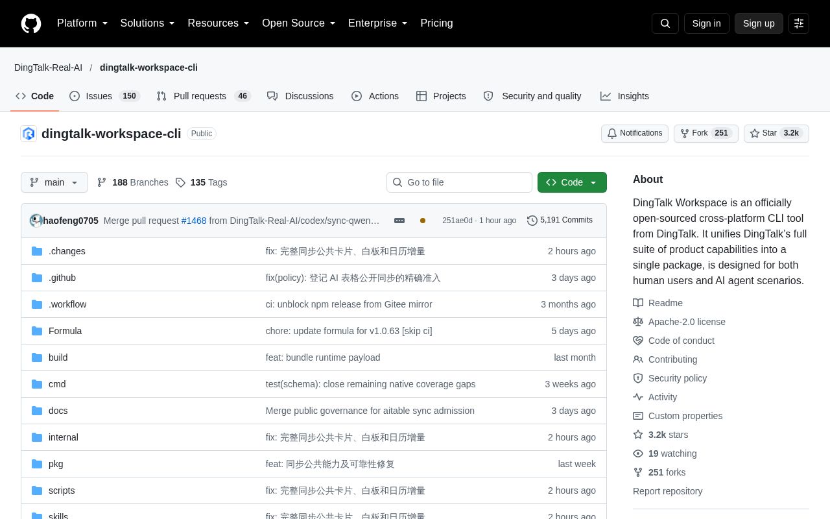The image size is (830, 519).
Task: Open the Insights tab
Action: [624, 96]
